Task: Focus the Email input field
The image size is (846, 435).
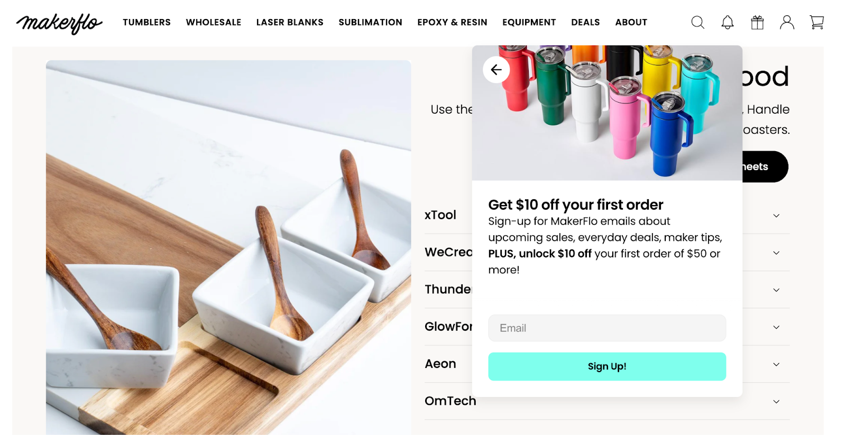Action: point(607,328)
